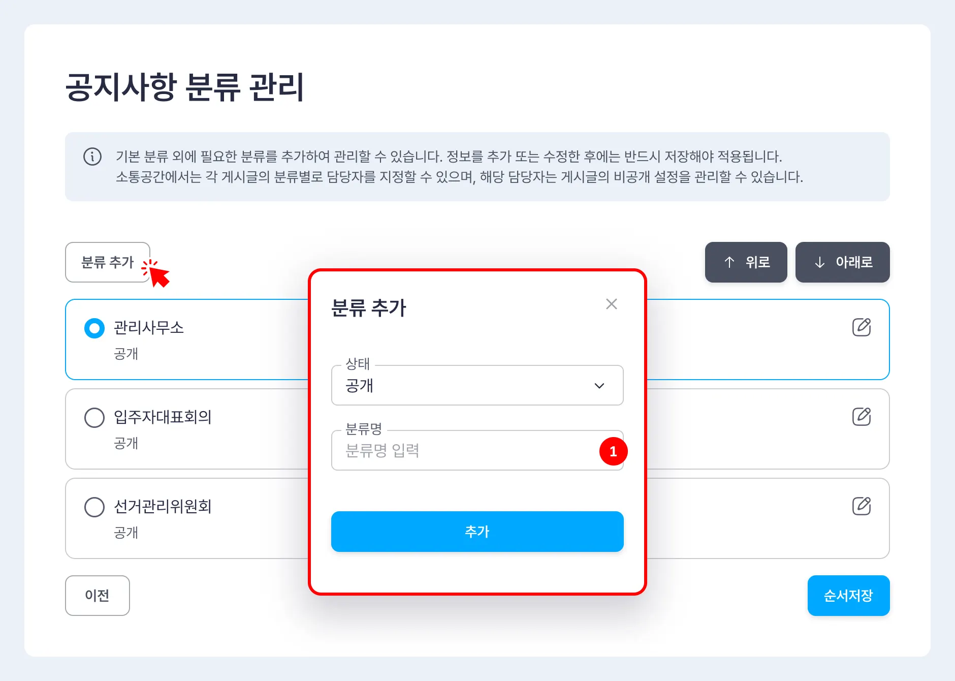Click the edit icon for 선거관리위원회
This screenshot has height=681, width=955.
pyautogui.click(x=862, y=506)
